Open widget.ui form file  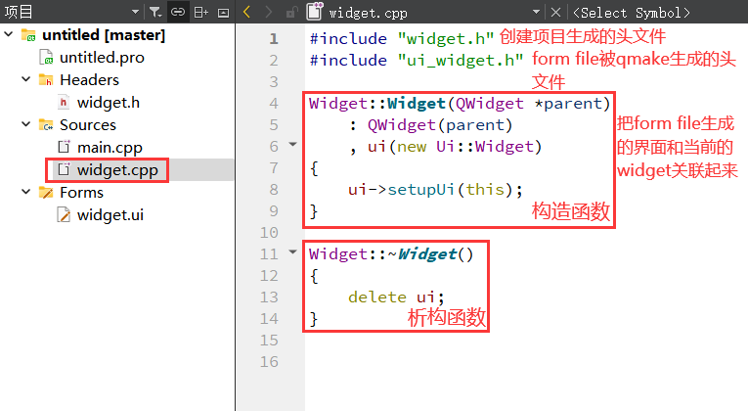pyautogui.click(x=110, y=215)
